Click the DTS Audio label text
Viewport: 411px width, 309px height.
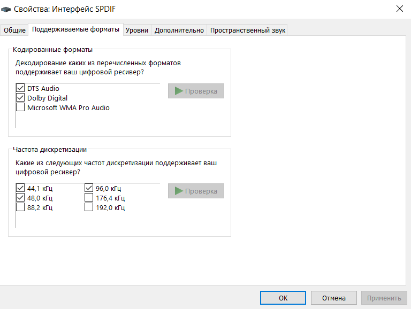click(x=43, y=89)
